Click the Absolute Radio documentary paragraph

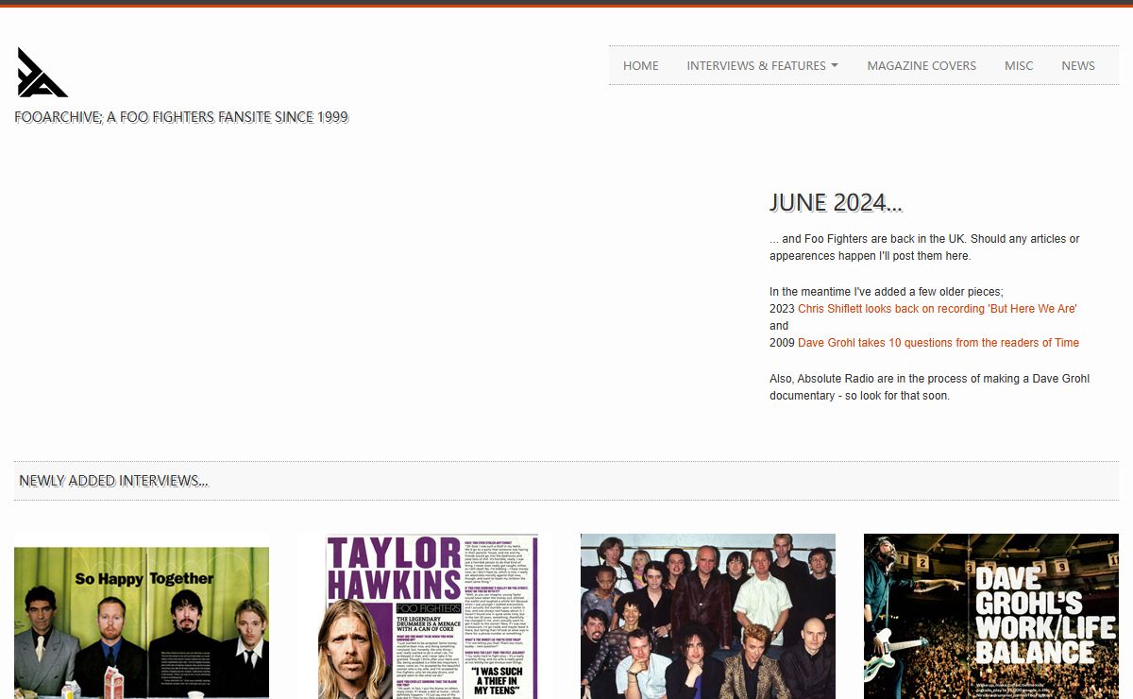click(929, 387)
